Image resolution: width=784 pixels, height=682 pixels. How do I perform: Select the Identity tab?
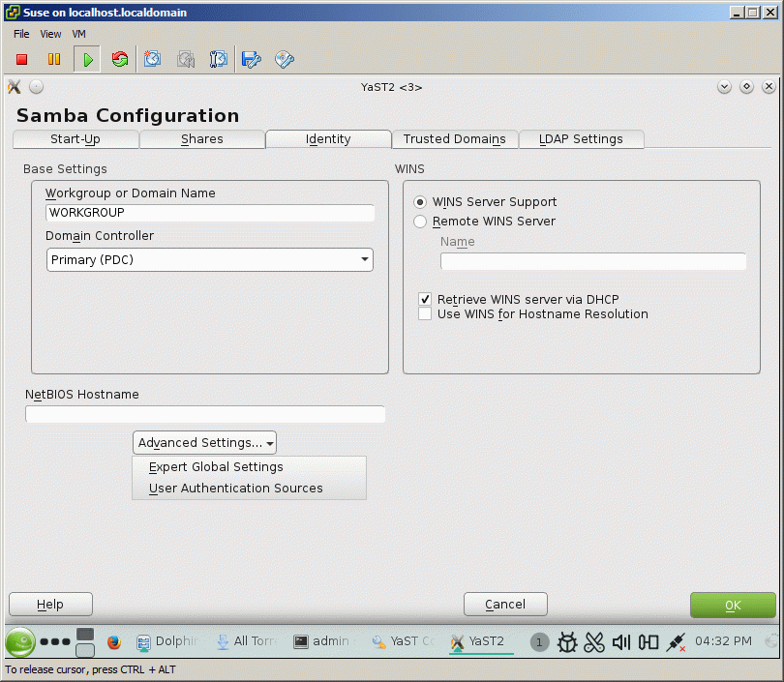tap(328, 139)
